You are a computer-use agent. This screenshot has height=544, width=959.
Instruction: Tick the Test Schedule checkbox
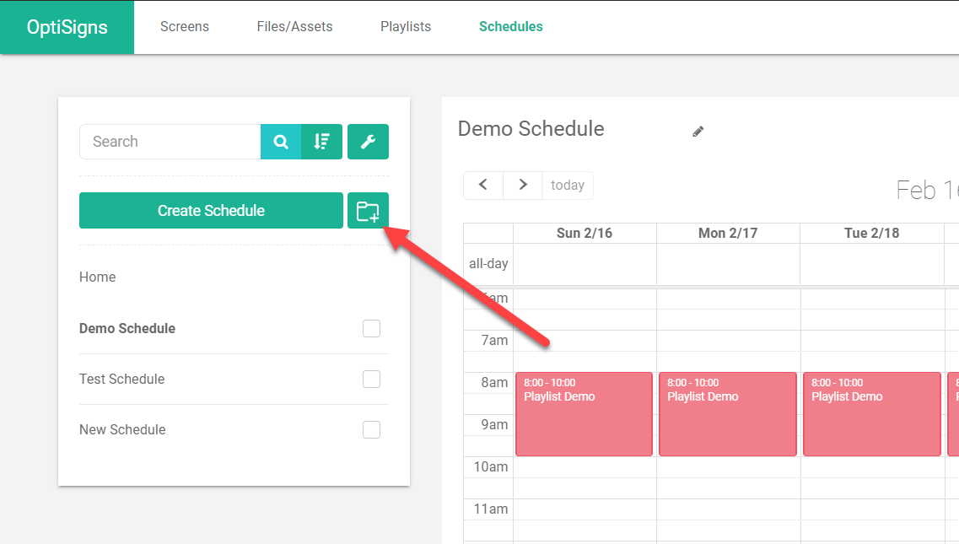(x=371, y=380)
